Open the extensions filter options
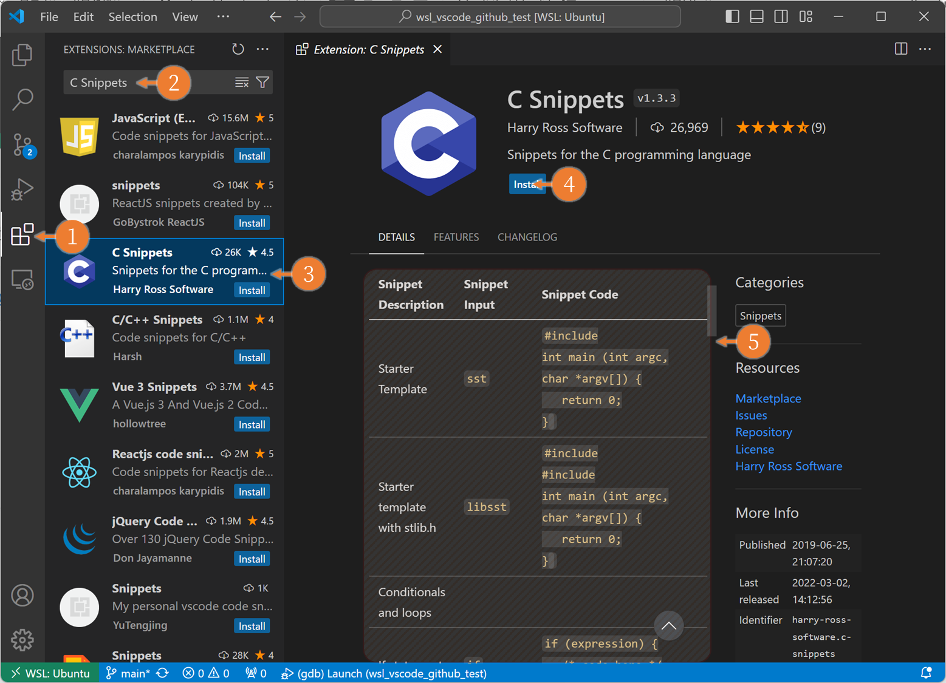The width and height of the screenshot is (946, 683). pyautogui.click(x=262, y=83)
